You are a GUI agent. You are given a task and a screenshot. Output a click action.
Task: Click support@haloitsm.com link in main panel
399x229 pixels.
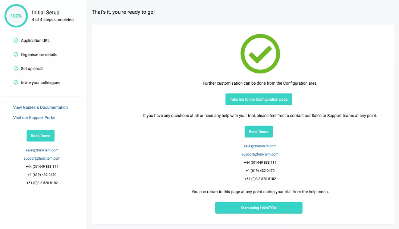click(260, 154)
